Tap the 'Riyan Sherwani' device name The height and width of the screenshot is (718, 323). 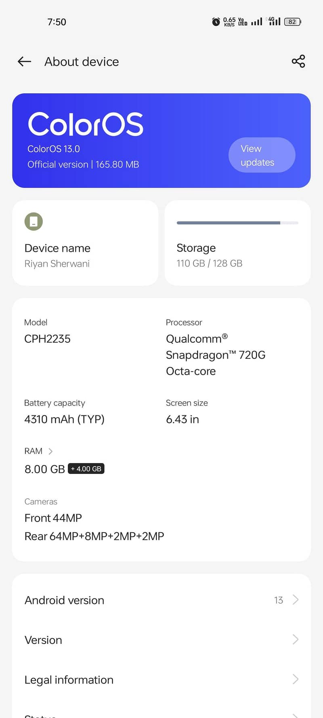tap(57, 263)
